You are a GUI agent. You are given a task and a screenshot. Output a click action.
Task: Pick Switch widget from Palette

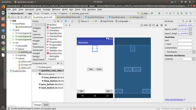coord(52,59)
